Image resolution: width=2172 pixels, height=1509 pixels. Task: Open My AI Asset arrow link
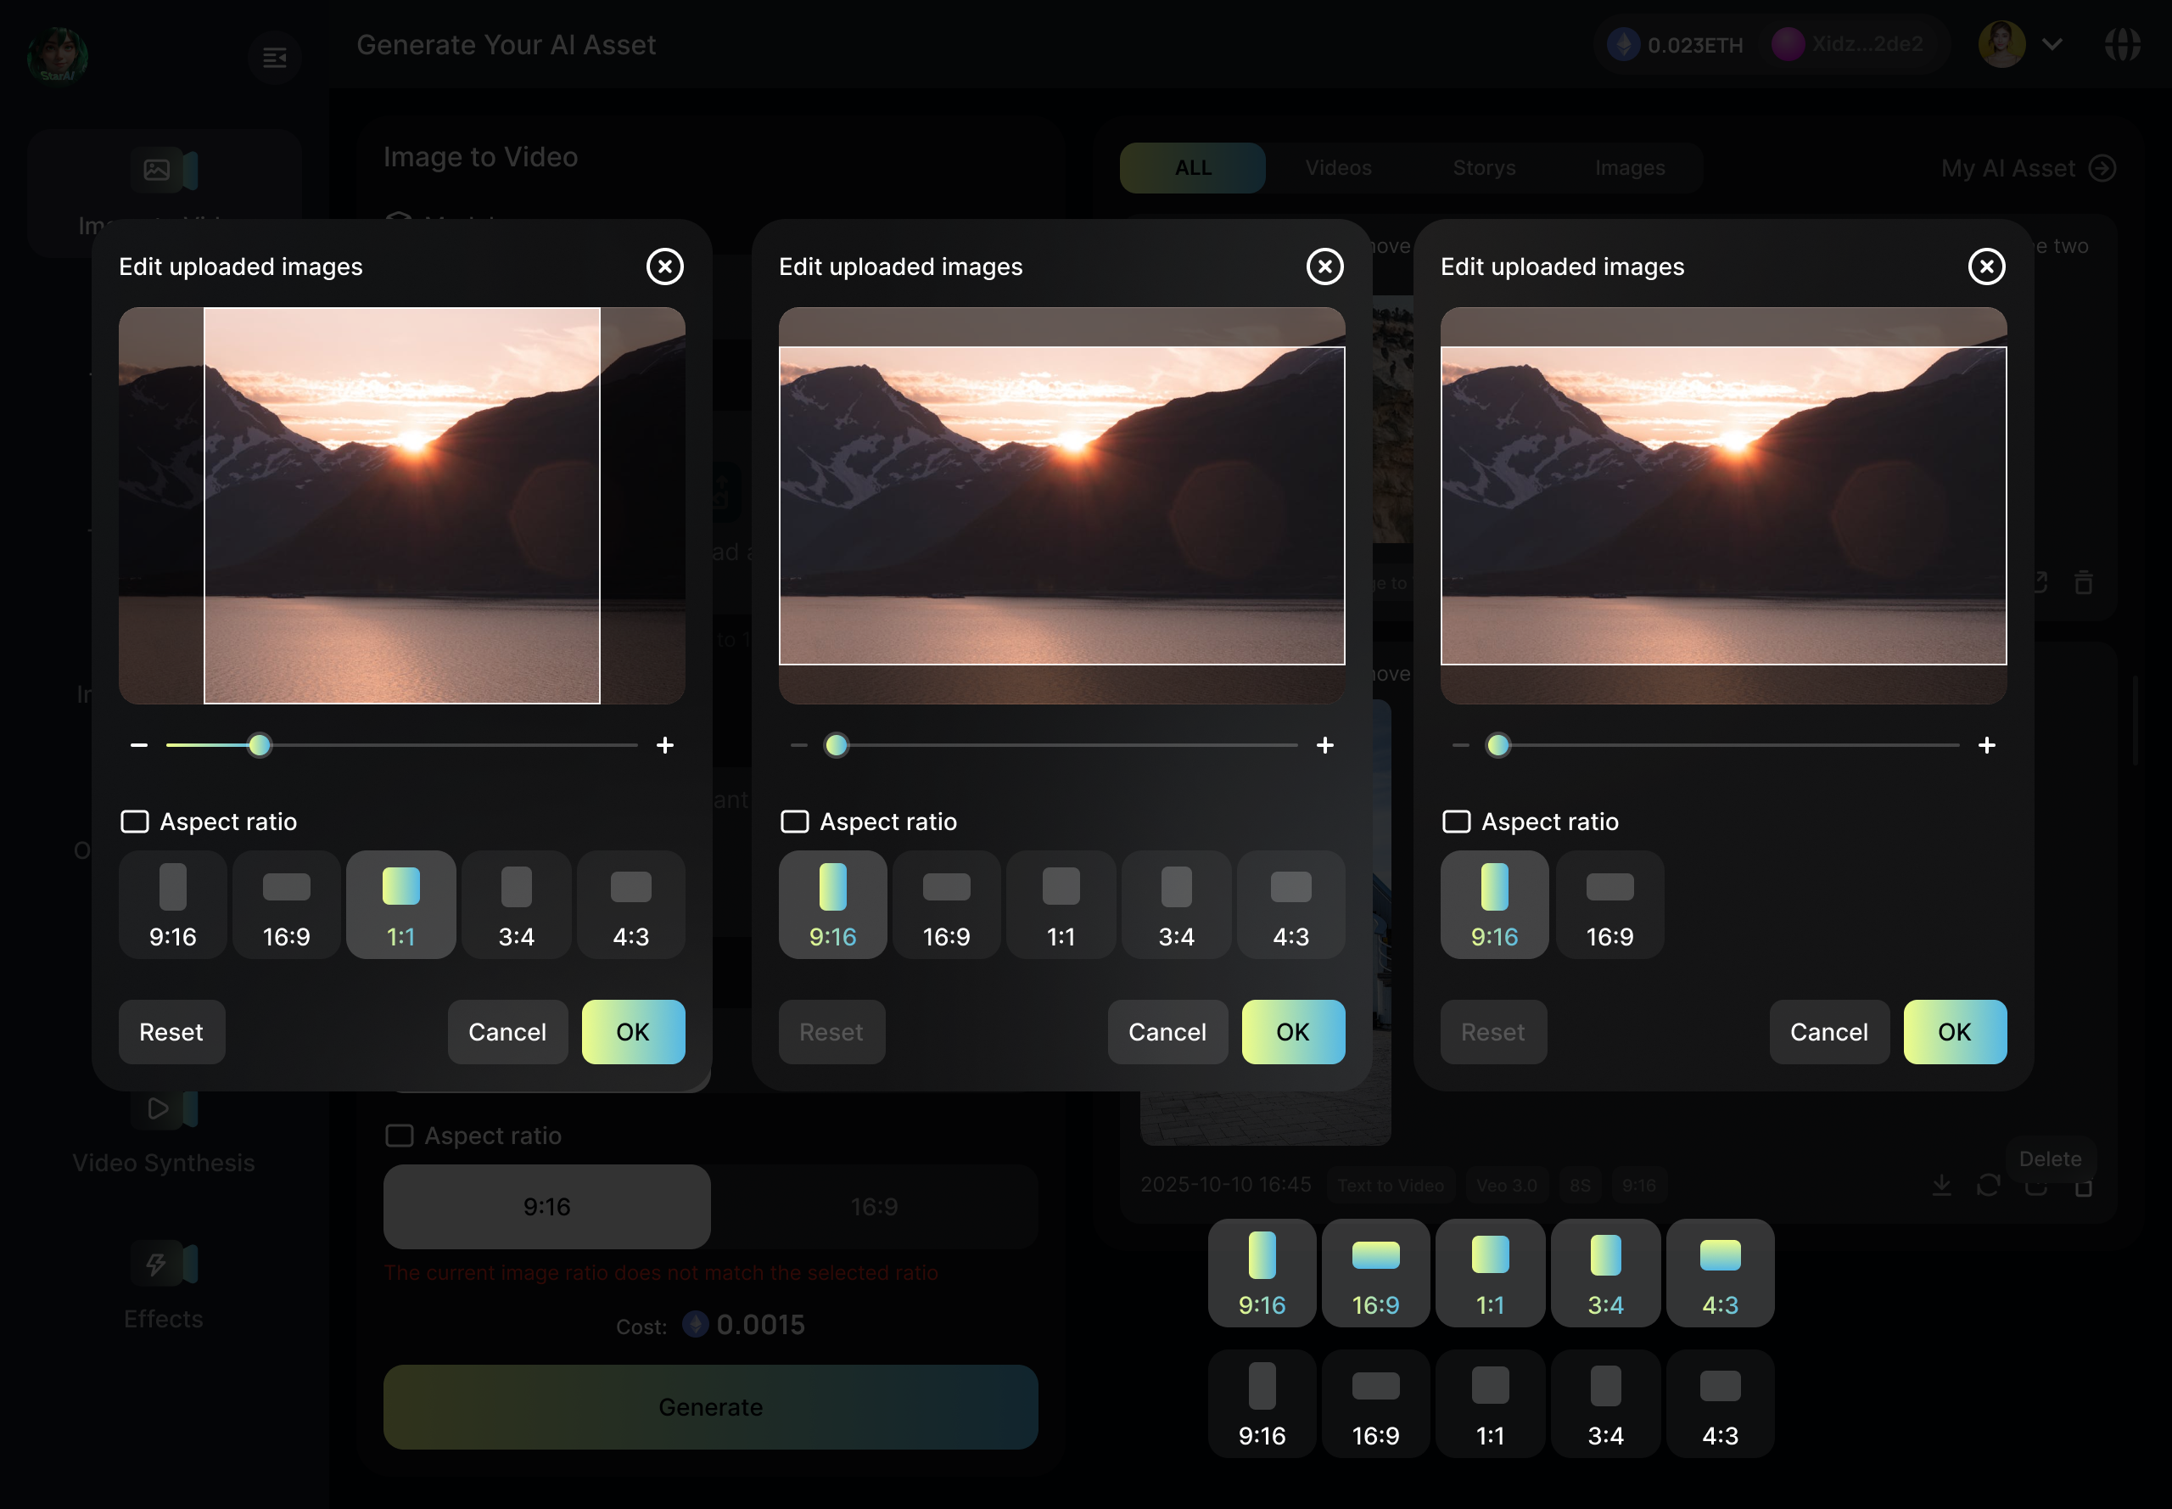point(2102,168)
